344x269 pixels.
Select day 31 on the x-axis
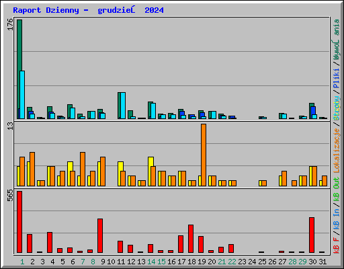pos(322,262)
